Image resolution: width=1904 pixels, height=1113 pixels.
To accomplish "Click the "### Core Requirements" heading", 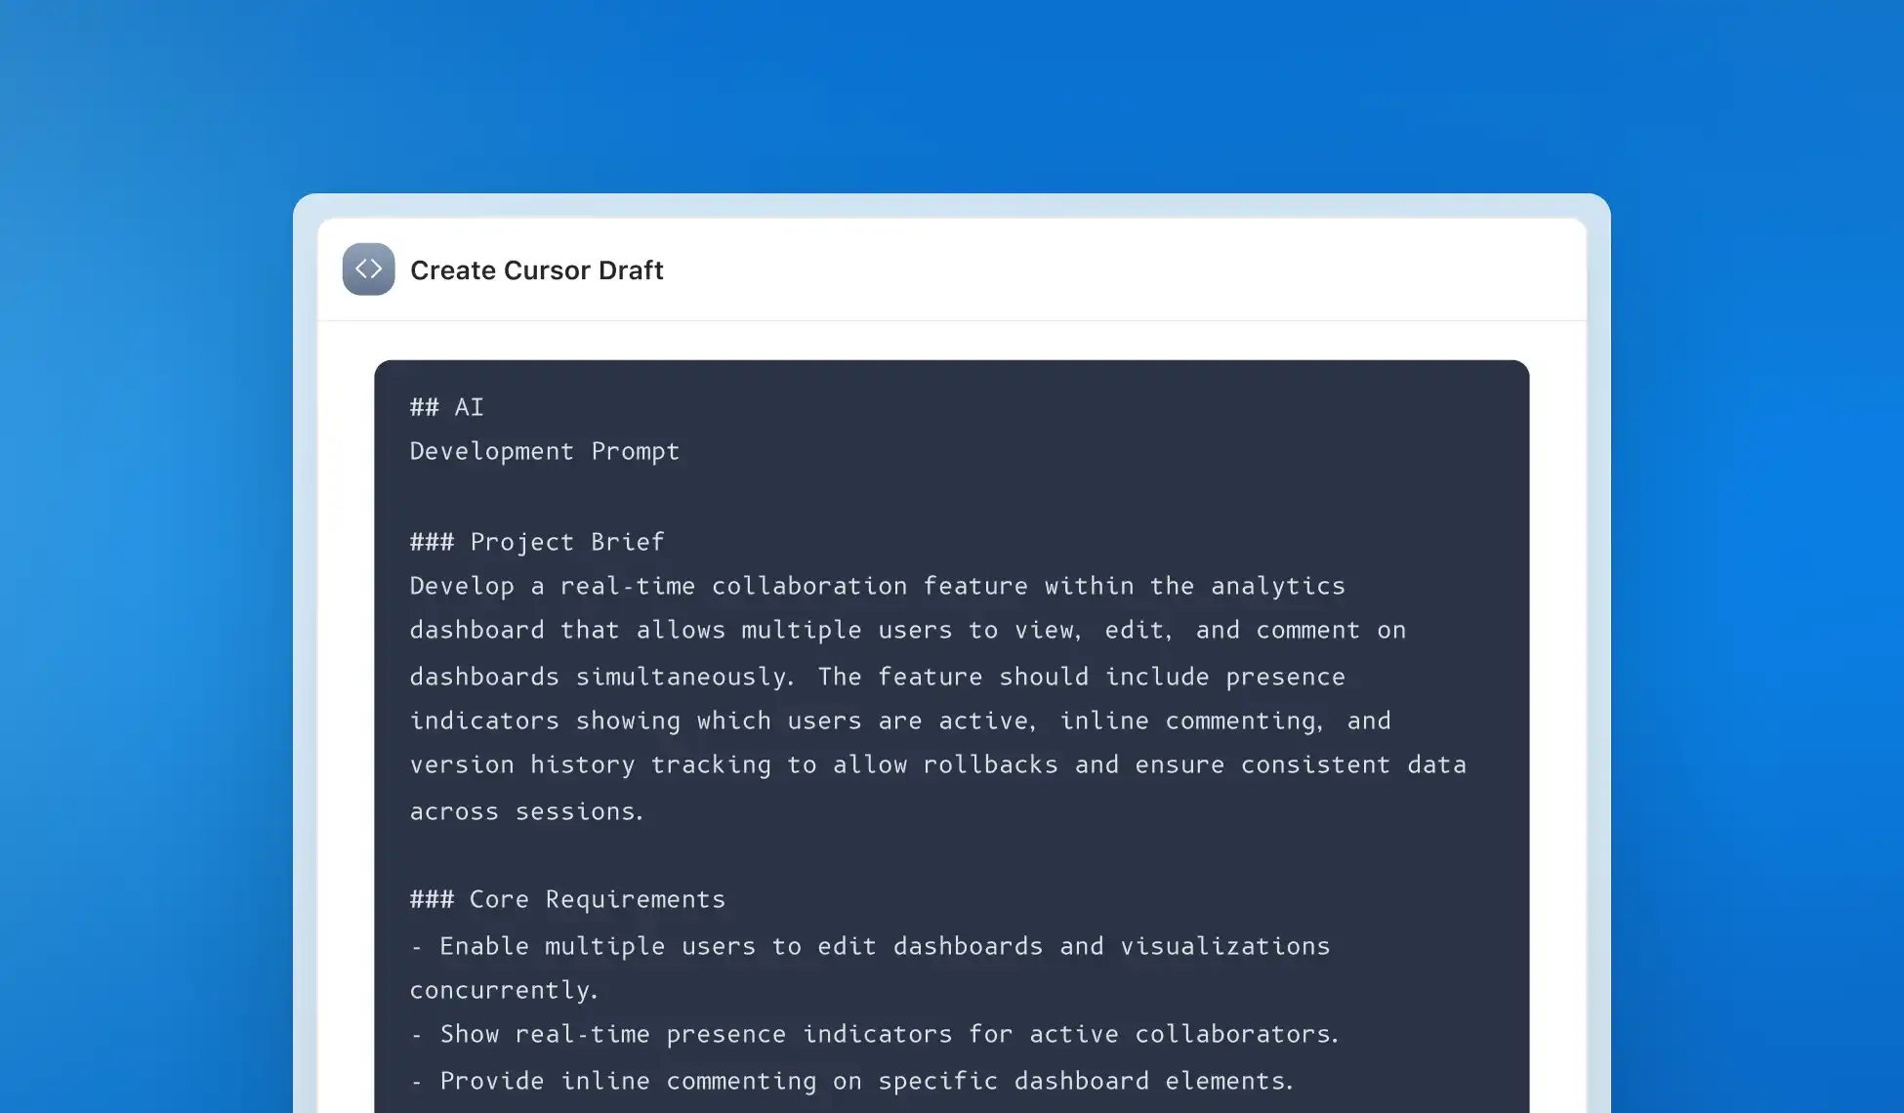I will [x=567, y=900].
